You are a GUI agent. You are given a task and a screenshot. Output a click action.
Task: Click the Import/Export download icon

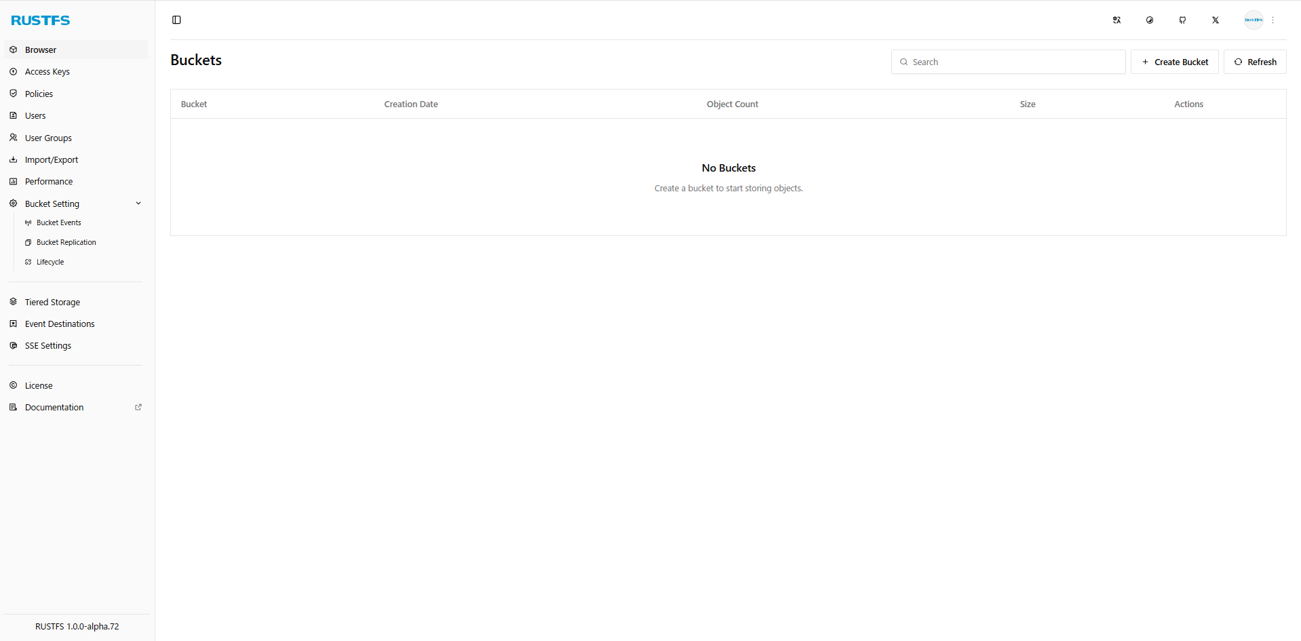point(13,159)
